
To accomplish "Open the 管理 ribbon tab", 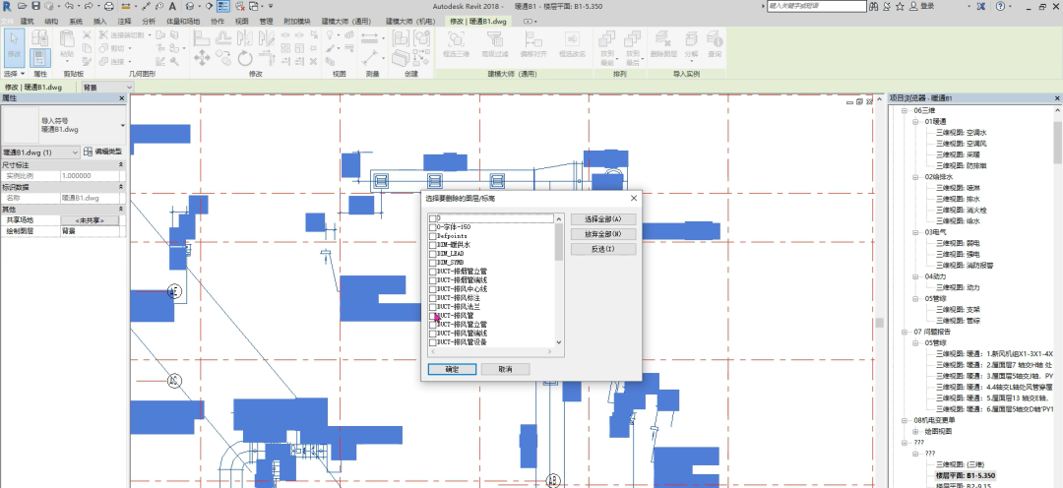I will pyautogui.click(x=266, y=21).
